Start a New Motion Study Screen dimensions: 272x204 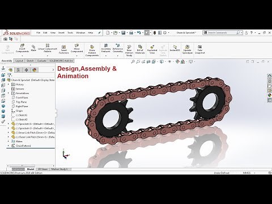[x=129, y=50]
